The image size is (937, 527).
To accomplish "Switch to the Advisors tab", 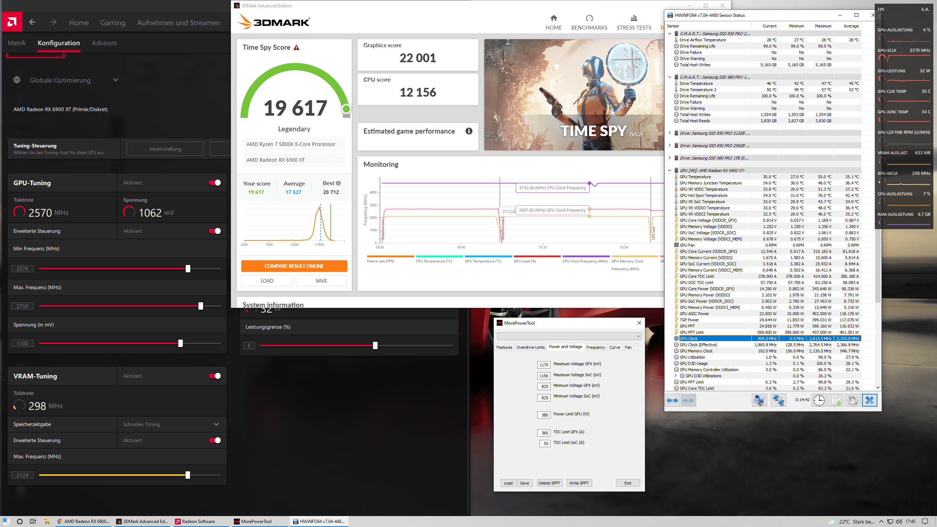I will (104, 43).
